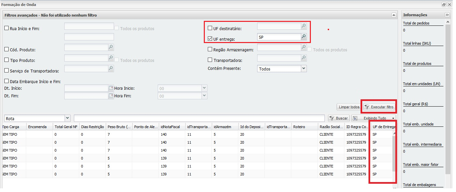Open the Dt. Fim calendar picker

111,96
